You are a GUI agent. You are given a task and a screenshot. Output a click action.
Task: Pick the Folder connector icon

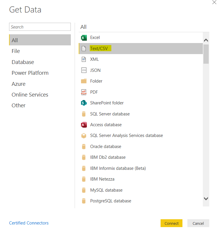pos(84,81)
